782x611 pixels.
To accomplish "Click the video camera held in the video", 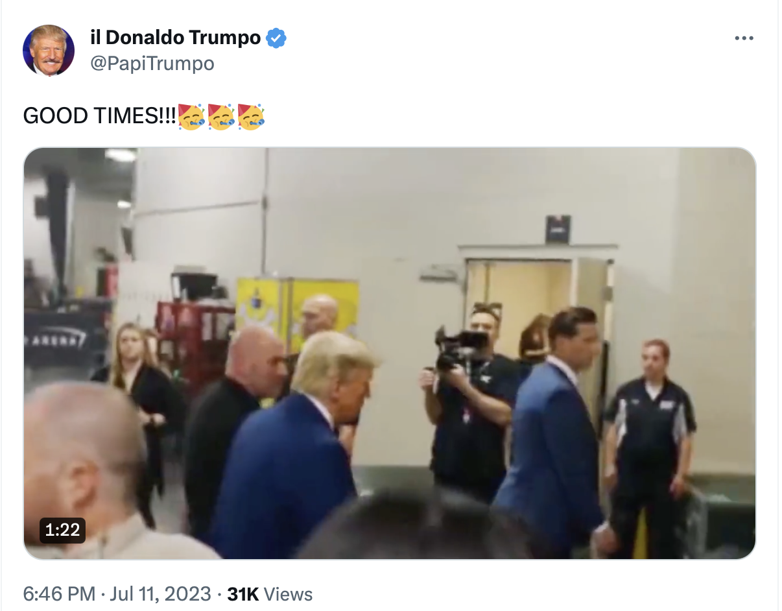I will coord(460,347).
